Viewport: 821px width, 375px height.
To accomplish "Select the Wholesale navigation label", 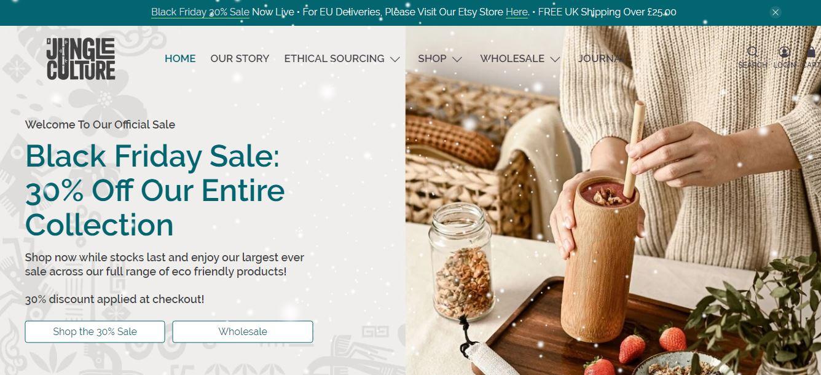I will (512, 58).
